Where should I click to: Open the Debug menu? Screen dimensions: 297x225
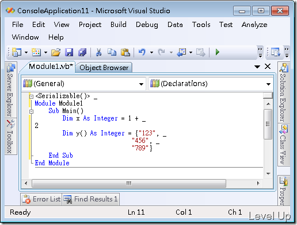[147, 25]
